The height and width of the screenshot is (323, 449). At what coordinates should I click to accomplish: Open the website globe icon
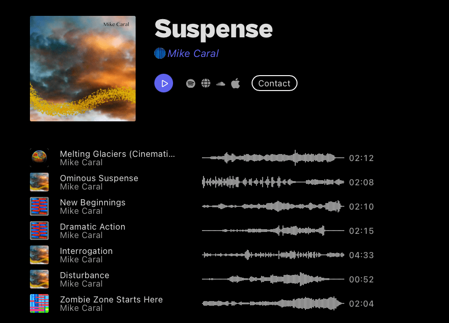click(x=206, y=84)
